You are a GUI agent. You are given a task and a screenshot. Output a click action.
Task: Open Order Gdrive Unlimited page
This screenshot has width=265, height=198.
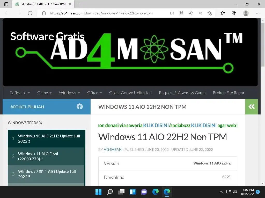130,93
